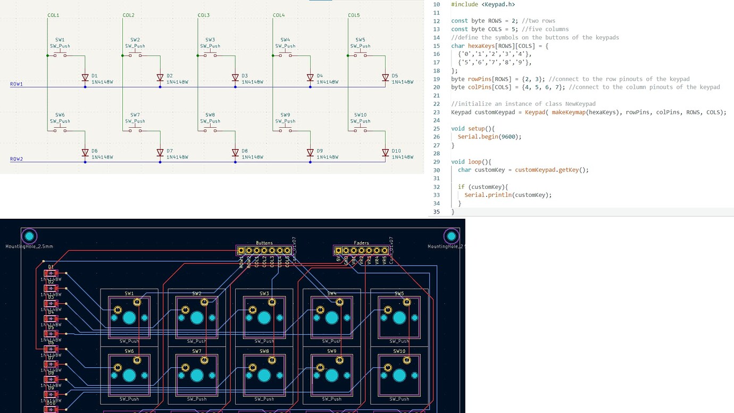The image size is (734, 413).
Task: Click the ROW2 net label in the schematic
Action: tap(16, 159)
